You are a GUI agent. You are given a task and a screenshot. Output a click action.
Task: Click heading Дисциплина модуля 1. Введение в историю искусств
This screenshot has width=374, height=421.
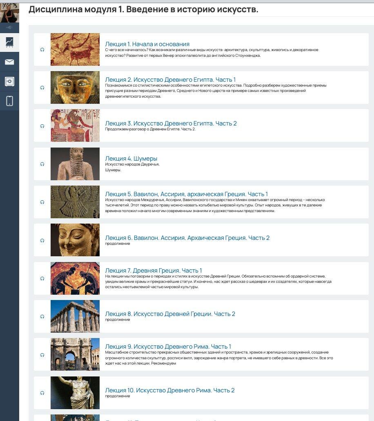(143, 9)
